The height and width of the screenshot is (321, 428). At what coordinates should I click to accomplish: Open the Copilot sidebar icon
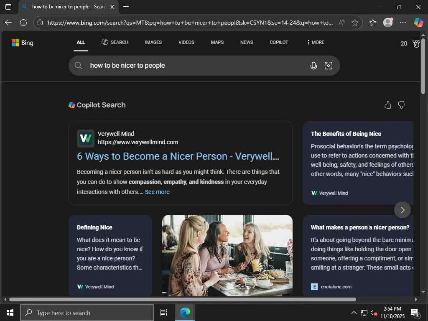tap(418, 23)
